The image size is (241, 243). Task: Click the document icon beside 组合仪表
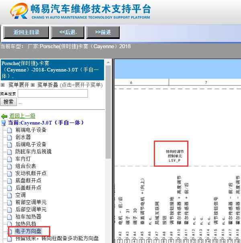point(10,167)
